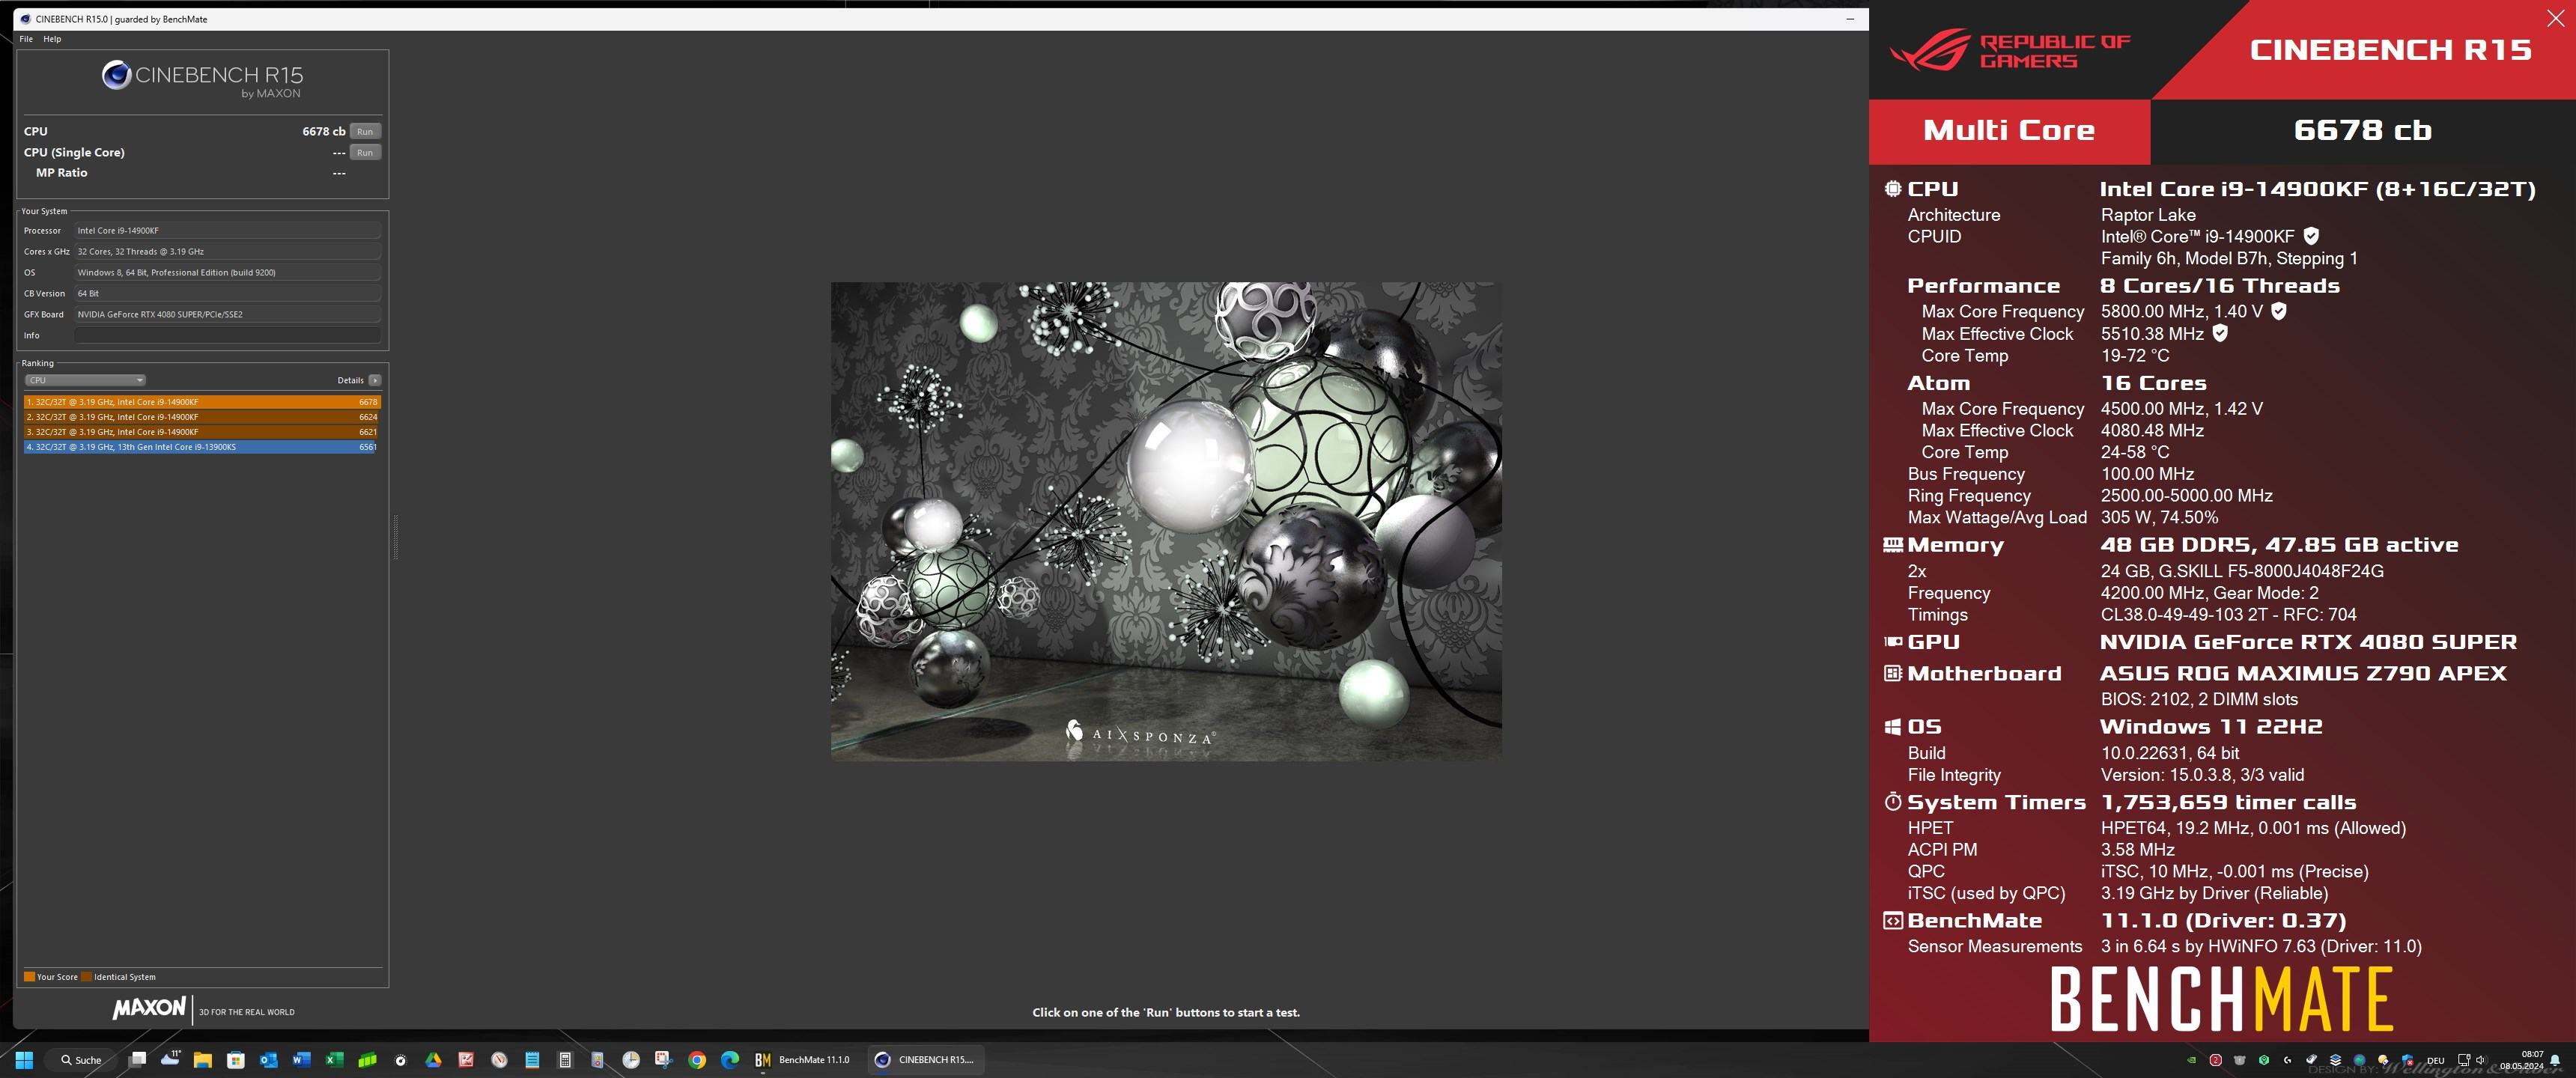This screenshot has height=1078, width=2576.
Task: Launch Word from the taskbar
Action: pyautogui.click(x=301, y=1060)
